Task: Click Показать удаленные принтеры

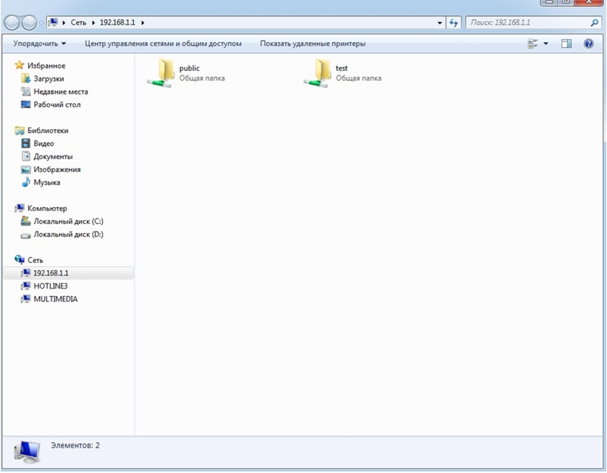Action: [x=312, y=44]
